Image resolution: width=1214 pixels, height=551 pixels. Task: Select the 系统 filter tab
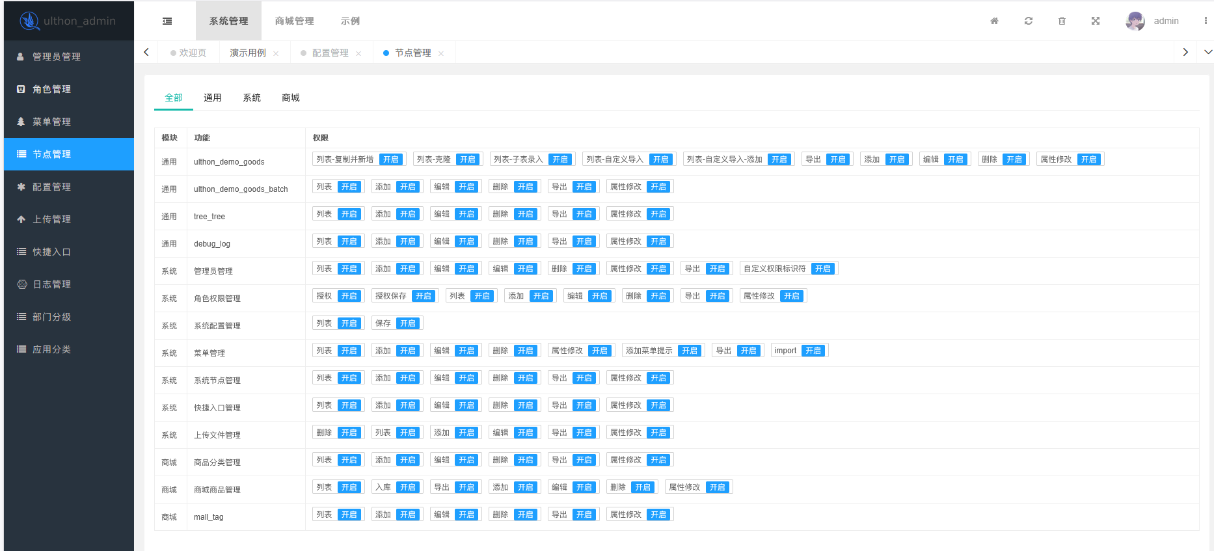pos(251,98)
